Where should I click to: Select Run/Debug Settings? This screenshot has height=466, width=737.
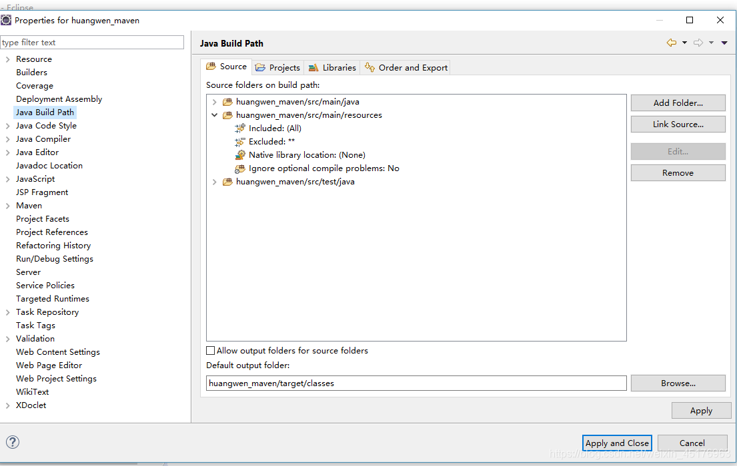tap(55, 259)
